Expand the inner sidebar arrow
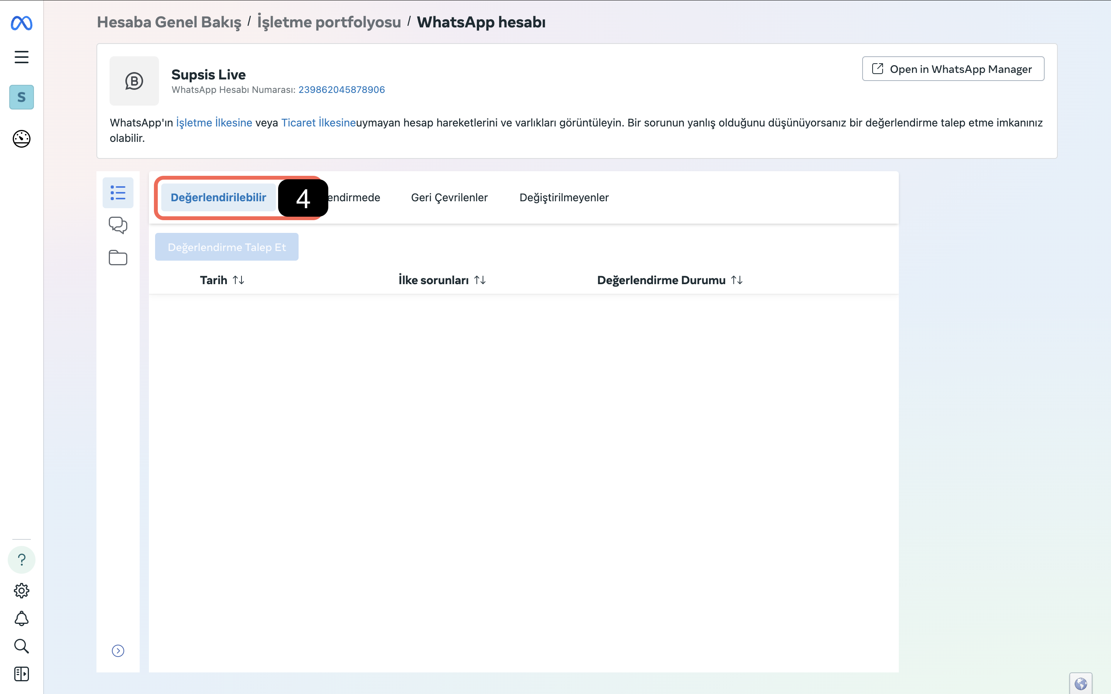This screenshot has width=1111, height=694. [x=118, y=651]
